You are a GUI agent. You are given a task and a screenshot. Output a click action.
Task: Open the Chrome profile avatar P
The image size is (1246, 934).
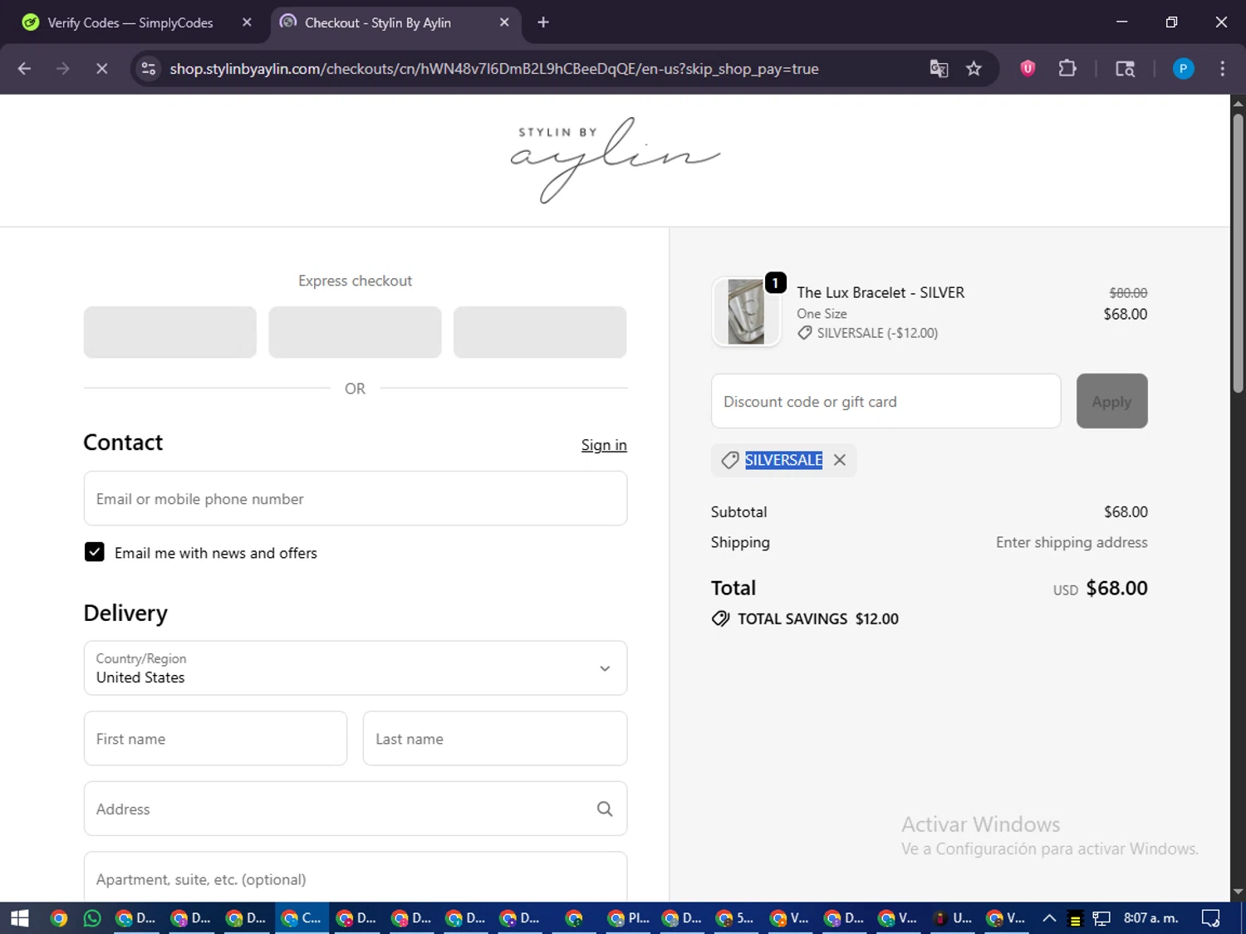click(x=1183, y=69)
